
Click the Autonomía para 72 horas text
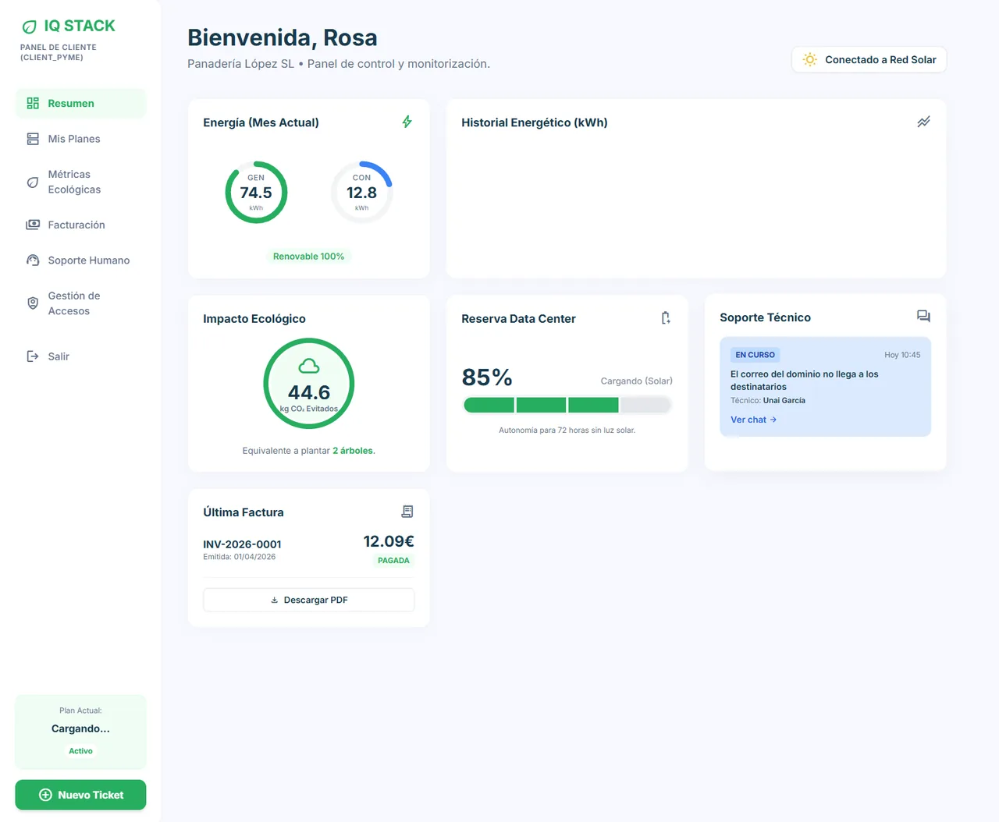(567, 430)
